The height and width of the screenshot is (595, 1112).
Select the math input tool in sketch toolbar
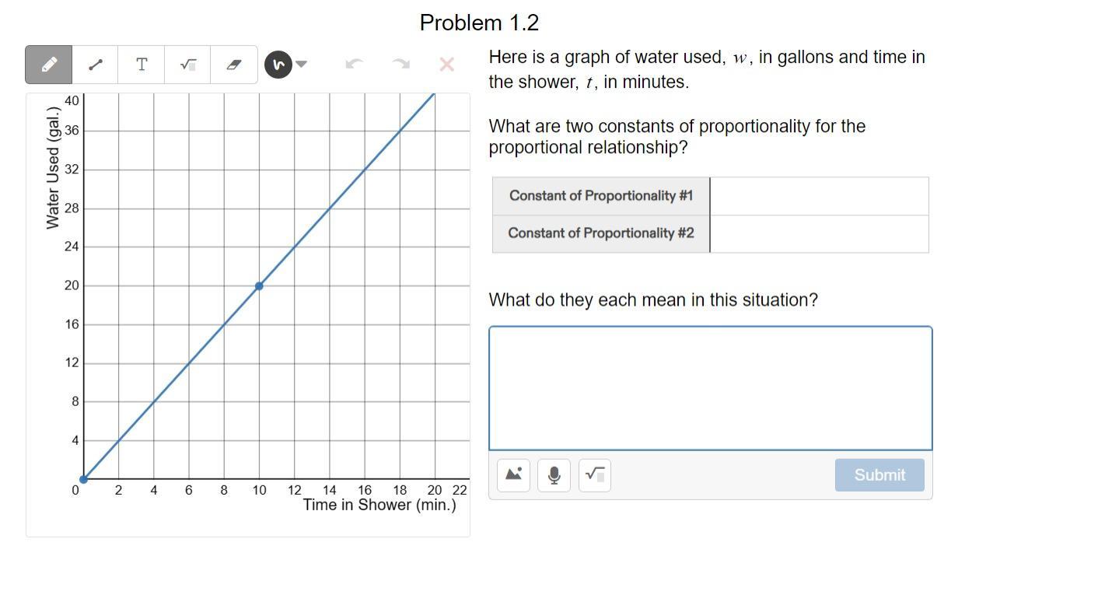187,65
